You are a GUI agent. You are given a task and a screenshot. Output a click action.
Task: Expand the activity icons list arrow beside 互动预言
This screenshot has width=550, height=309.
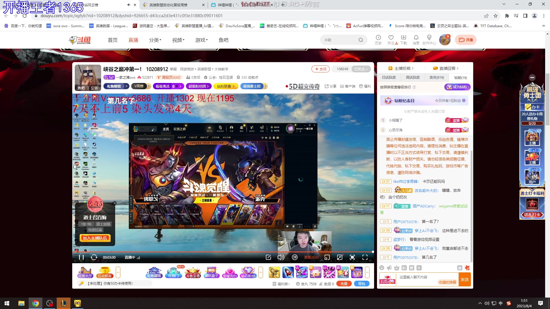coord(118,272)
